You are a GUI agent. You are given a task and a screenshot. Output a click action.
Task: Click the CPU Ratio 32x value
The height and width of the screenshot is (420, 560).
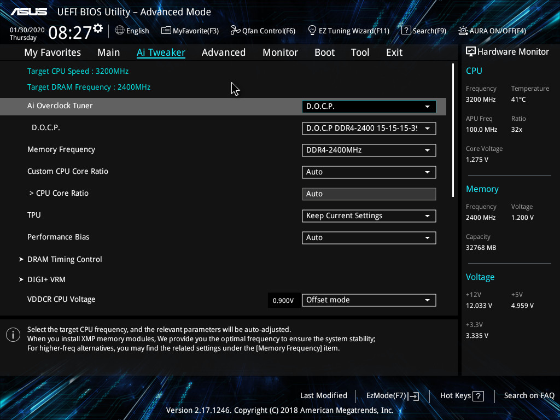tap(516, 129)
